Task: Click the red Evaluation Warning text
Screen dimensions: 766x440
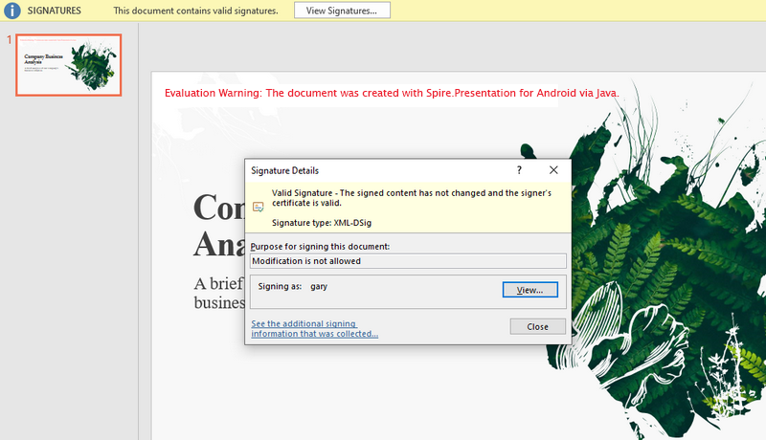Action: pos(392,93)
